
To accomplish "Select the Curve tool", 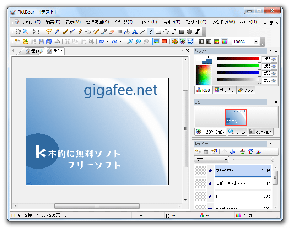I will coord(151,32).
